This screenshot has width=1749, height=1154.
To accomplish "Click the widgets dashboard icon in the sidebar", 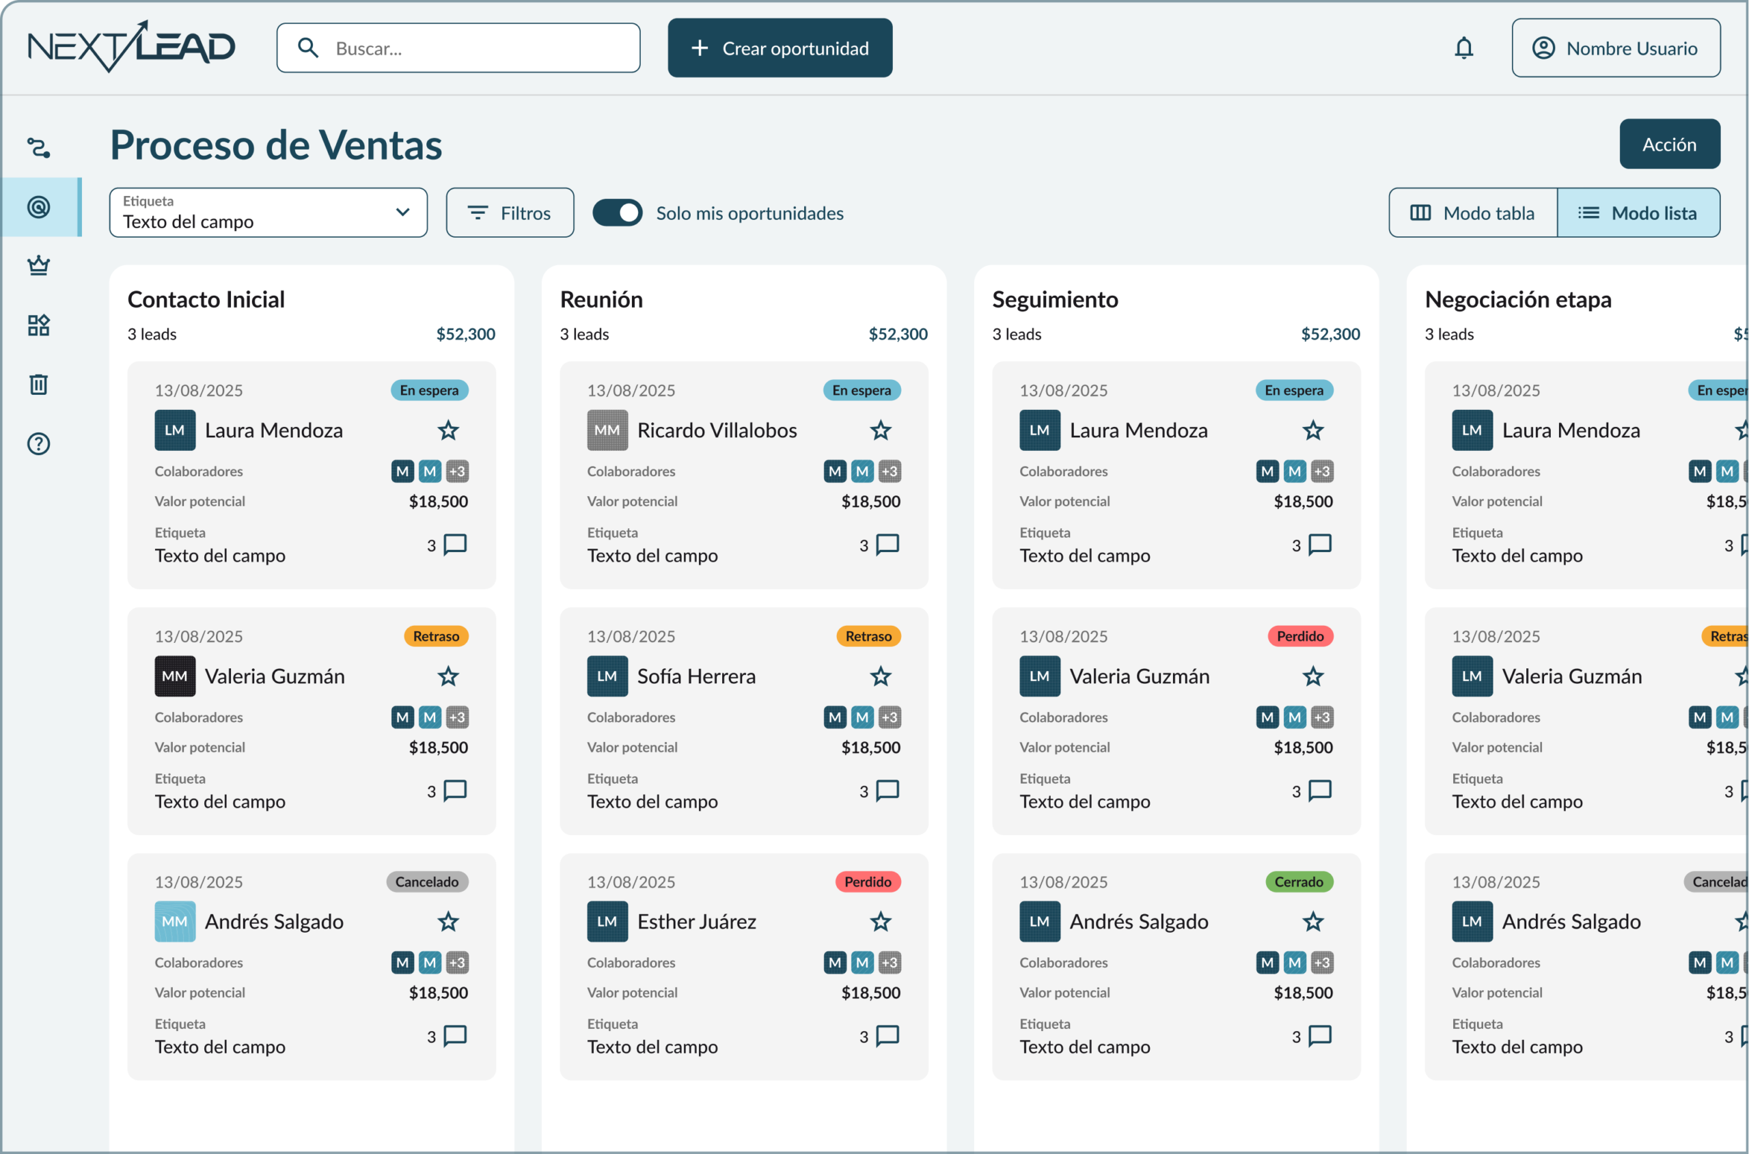I will [38, 325].
